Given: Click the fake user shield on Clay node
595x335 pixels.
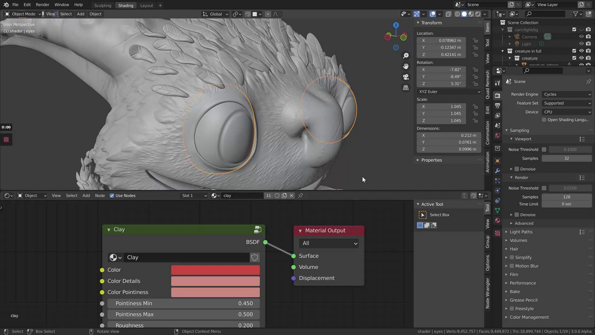Looking at the screenshot, I should click(x=255, y=257).
